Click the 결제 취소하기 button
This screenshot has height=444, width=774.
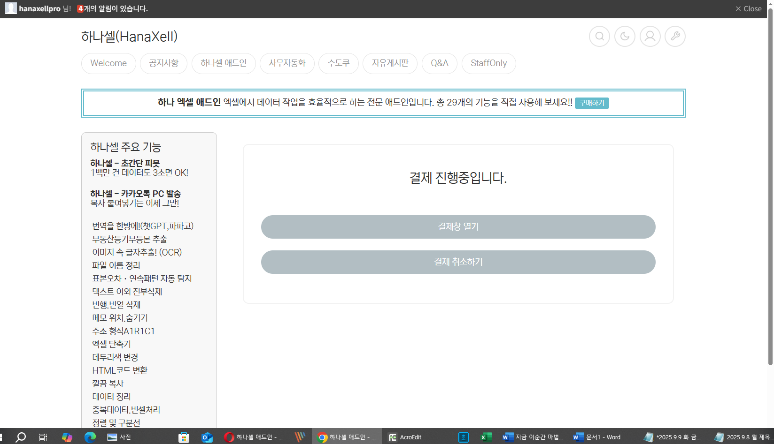[x=458, y=262]
